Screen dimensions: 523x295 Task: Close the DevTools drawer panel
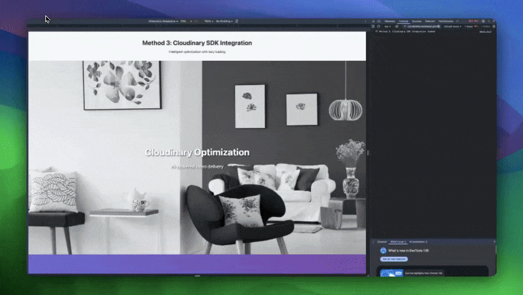(x=494, y=242)
